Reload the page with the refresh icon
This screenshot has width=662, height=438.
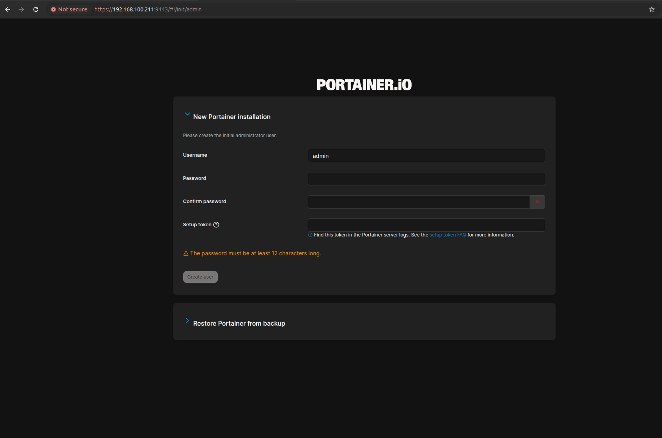pyautogui.click(x=36, y=9)
